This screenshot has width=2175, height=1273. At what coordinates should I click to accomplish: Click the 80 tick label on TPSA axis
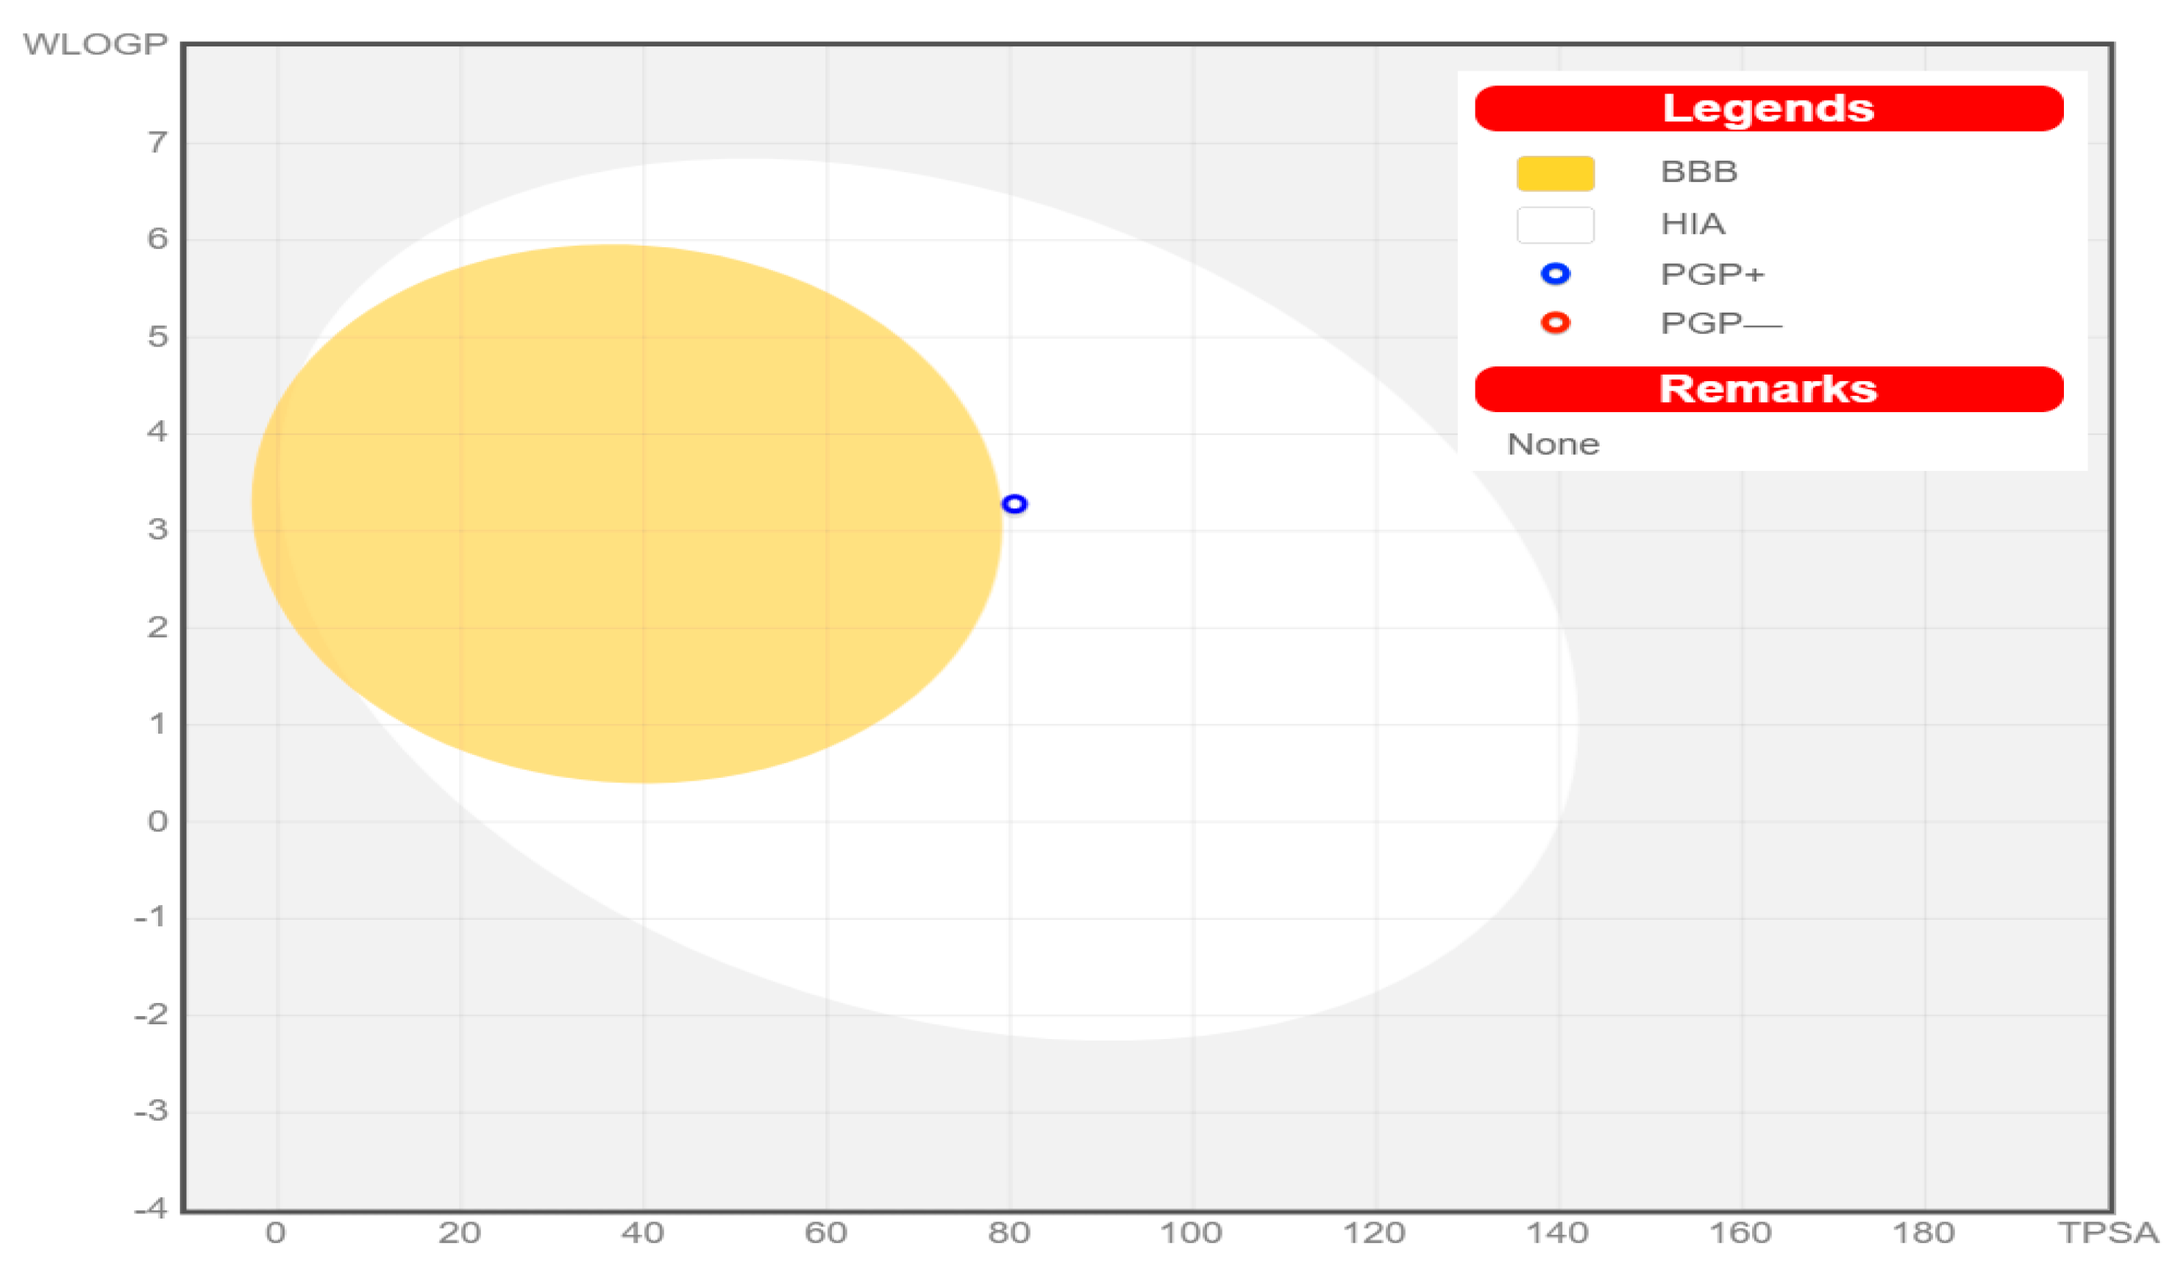pyautogui.click(x=1009, y=1233)
